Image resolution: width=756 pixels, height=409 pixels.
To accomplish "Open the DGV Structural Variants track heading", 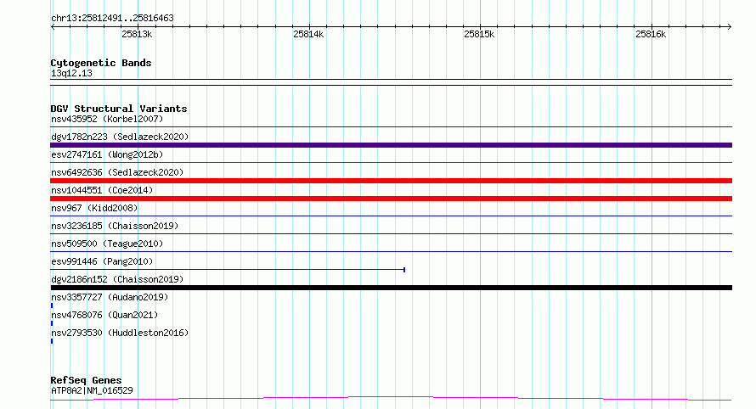I will [119, 109].
